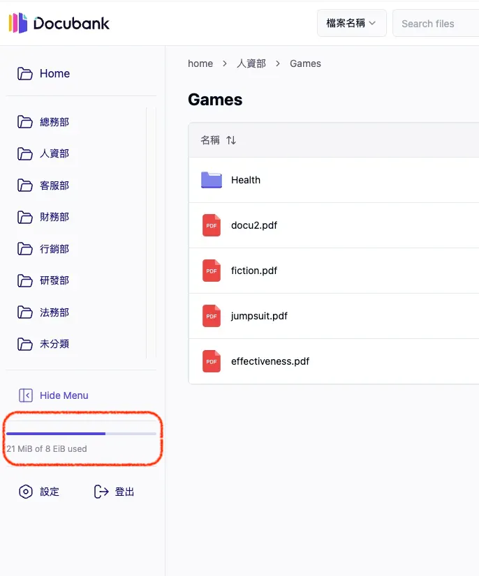
Task: Click the 未分類 sidebar folder icon
Action: pos(25,344)
